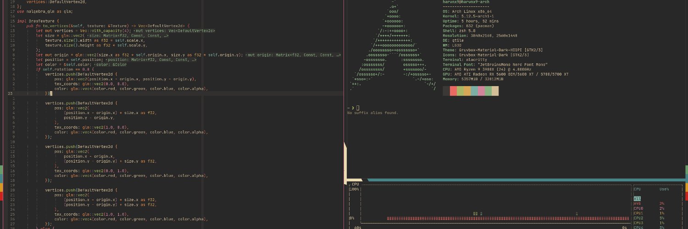This screenshot has height=229, width=688.
Task: Click the 'use nalgebra_glm as glm;' line in editor
Action: point(45,11)
